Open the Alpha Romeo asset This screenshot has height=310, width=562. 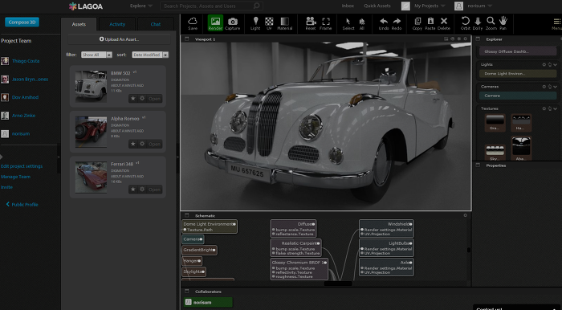pos(154,144)
